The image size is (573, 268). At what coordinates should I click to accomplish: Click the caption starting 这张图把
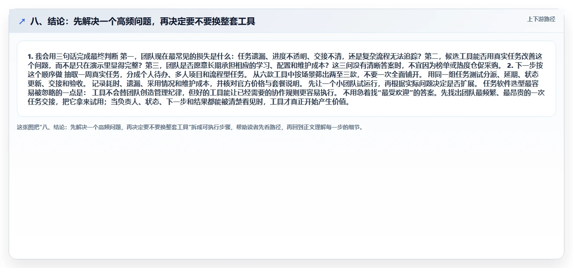tap(190, 128)
